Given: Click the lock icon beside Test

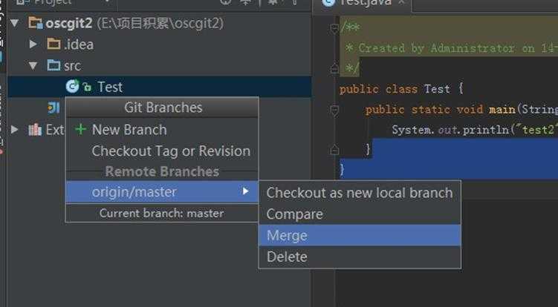Looking at the screenshot, I should pos(87,87).
